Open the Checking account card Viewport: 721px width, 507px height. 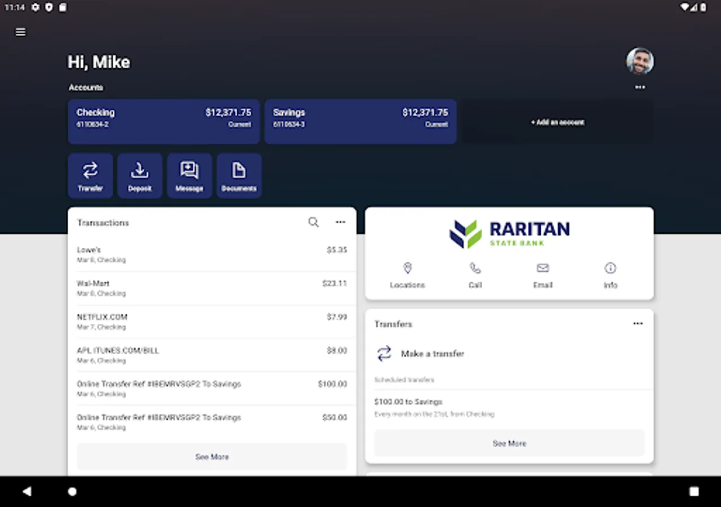(x=163, y=122)
